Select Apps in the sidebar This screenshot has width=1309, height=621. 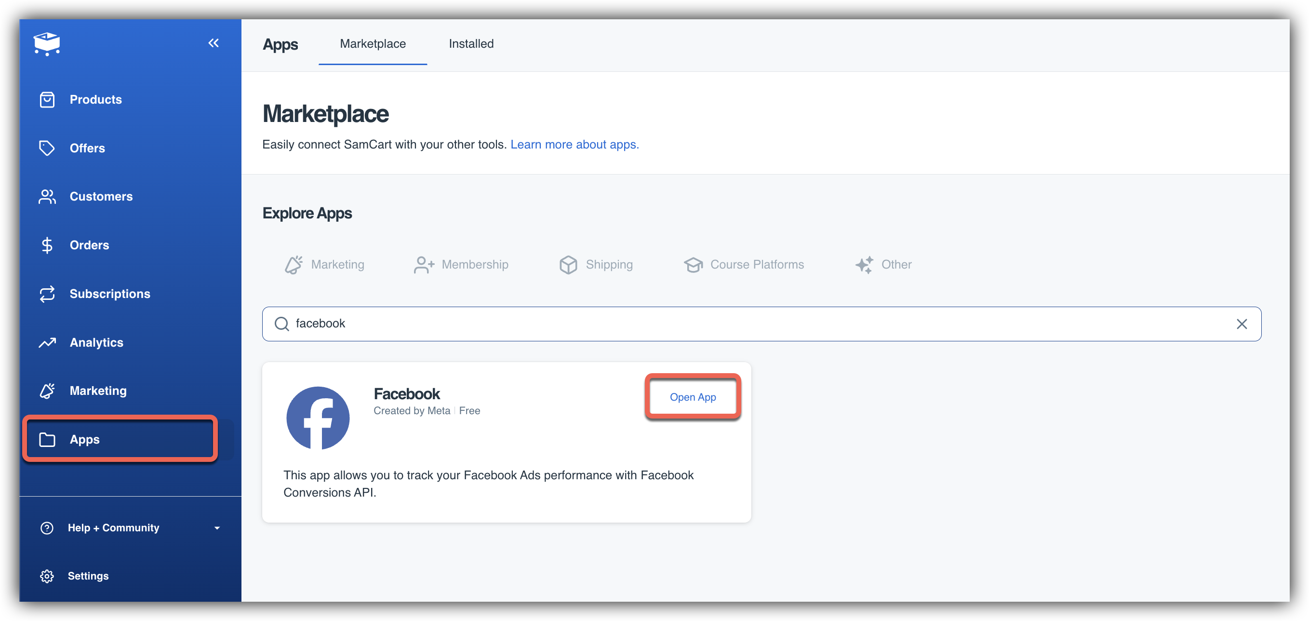pos(84,440)
